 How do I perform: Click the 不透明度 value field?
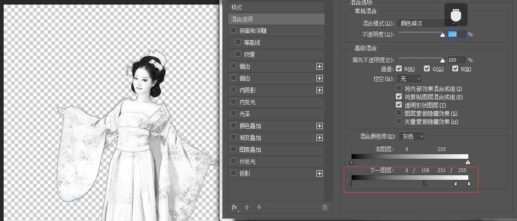456,34
